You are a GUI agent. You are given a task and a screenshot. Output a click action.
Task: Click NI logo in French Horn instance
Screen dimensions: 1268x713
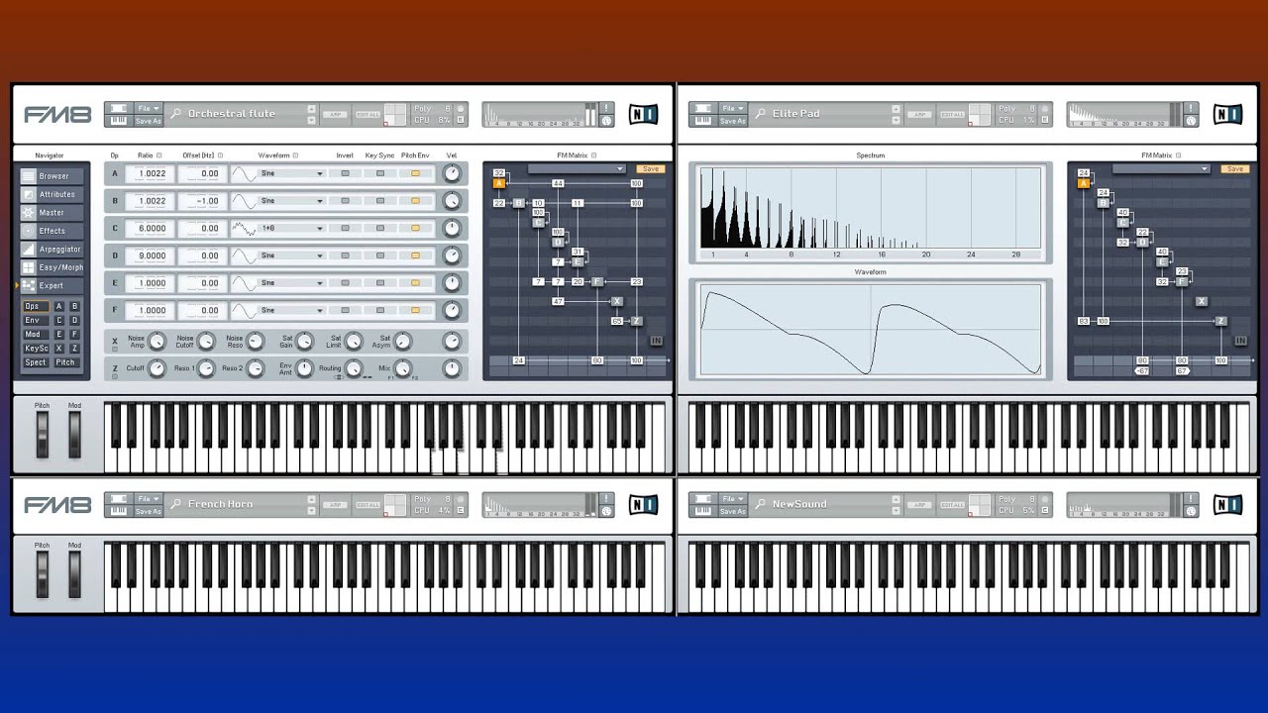(x=643, y=504)
